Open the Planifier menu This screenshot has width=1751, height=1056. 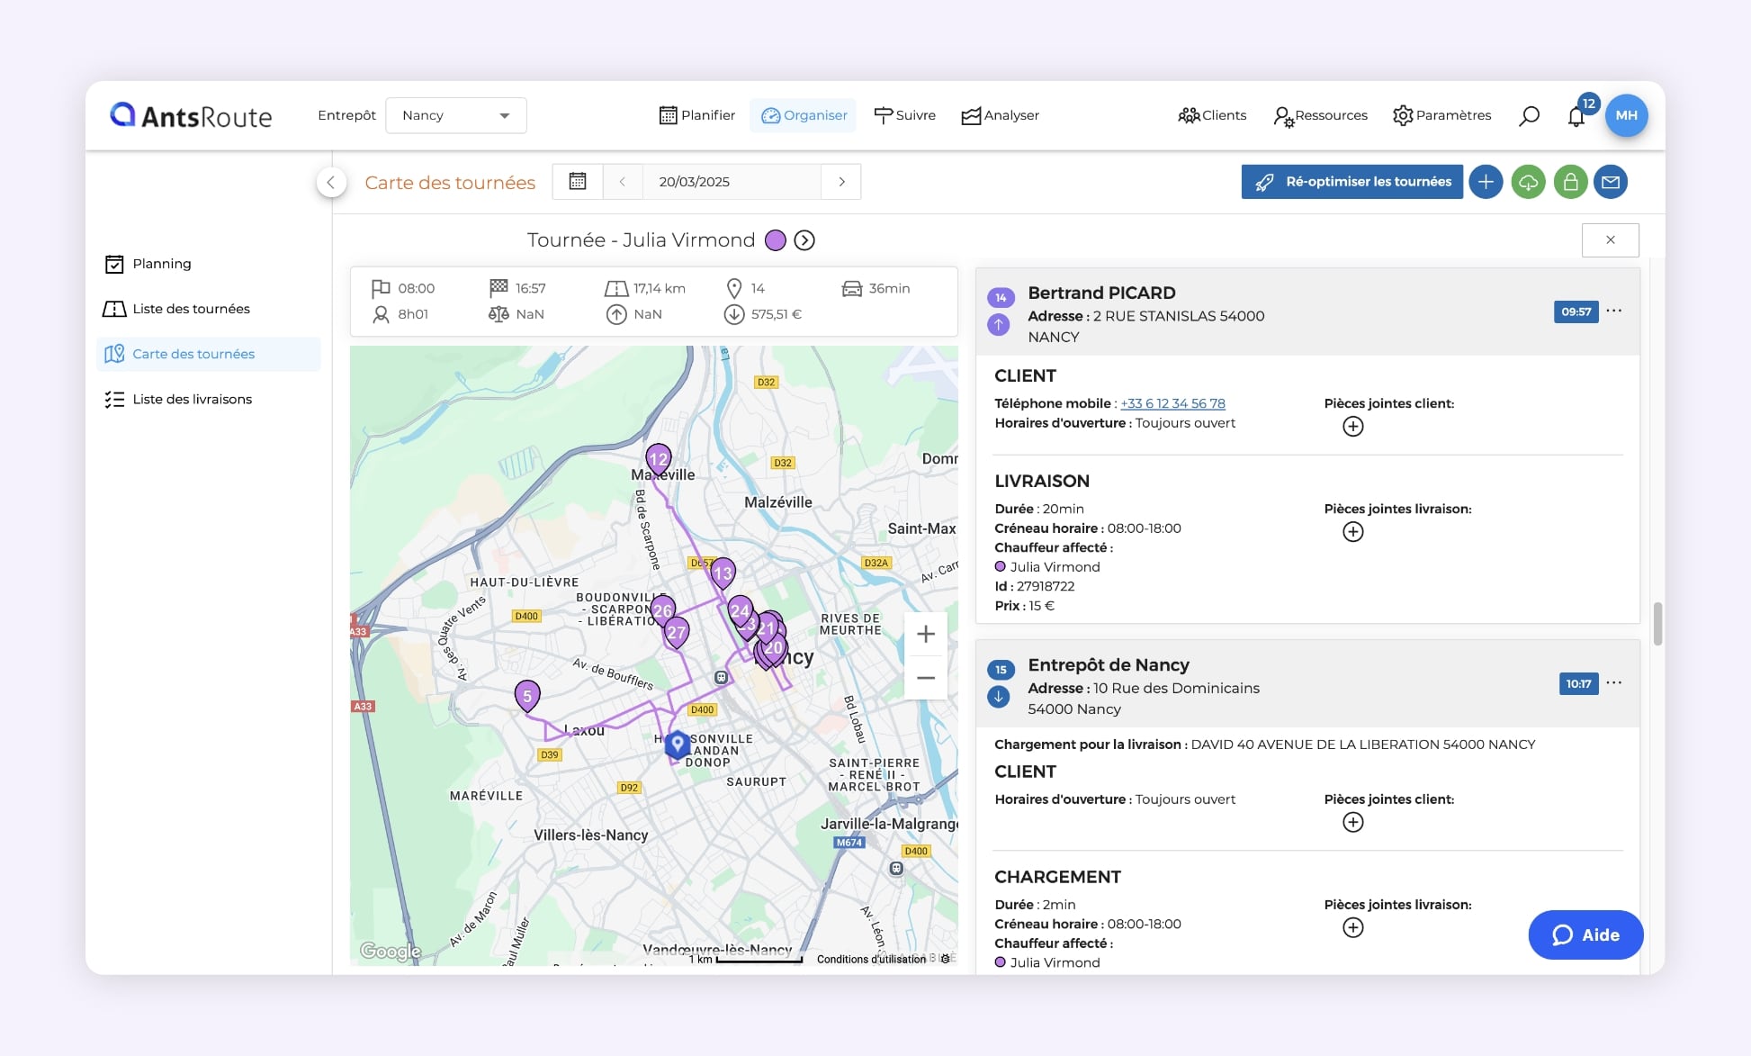pos(697,115)
